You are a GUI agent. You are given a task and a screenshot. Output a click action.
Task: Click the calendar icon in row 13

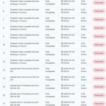tap(62, 69)
